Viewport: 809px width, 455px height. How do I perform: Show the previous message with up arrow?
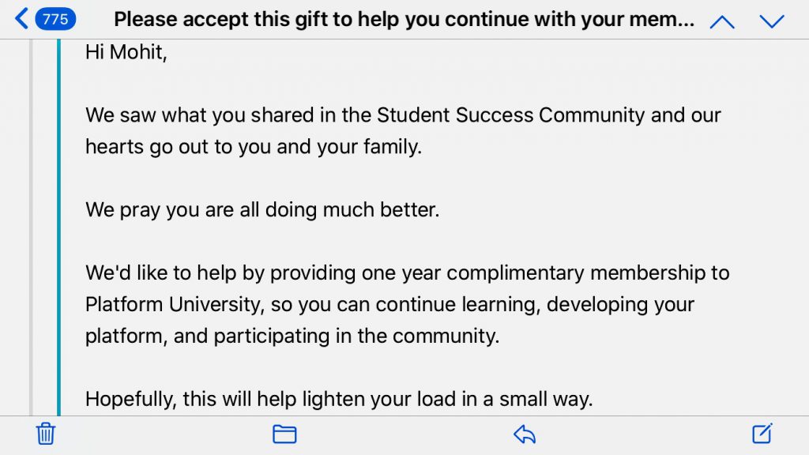tap(722, 21)
